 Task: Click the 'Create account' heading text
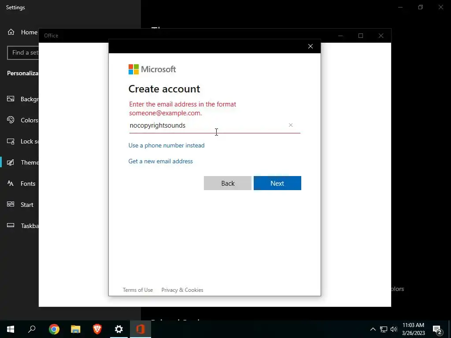pos(164,89)
